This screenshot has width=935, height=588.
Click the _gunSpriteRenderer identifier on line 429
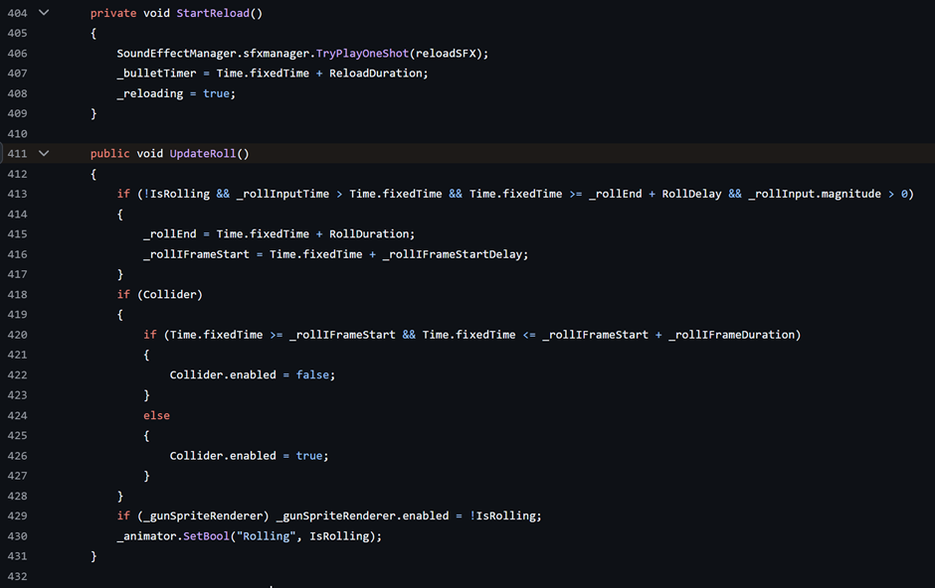[x=187, y=514]
